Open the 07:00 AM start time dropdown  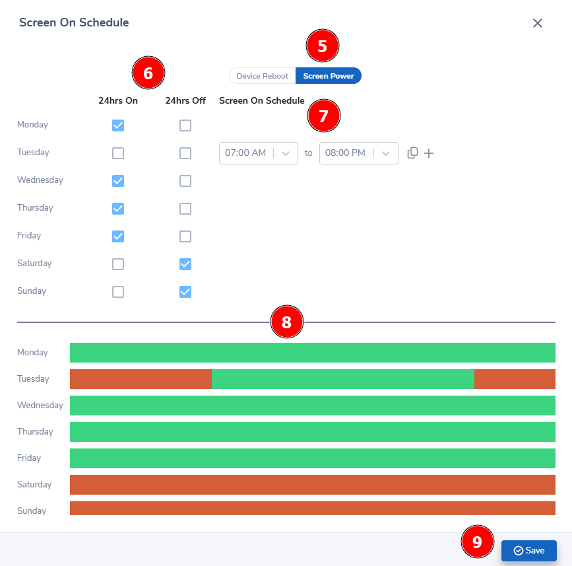point(258,153)
